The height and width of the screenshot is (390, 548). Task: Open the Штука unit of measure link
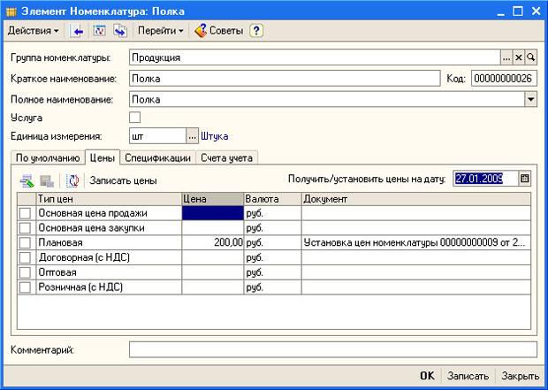pos(215,137)
